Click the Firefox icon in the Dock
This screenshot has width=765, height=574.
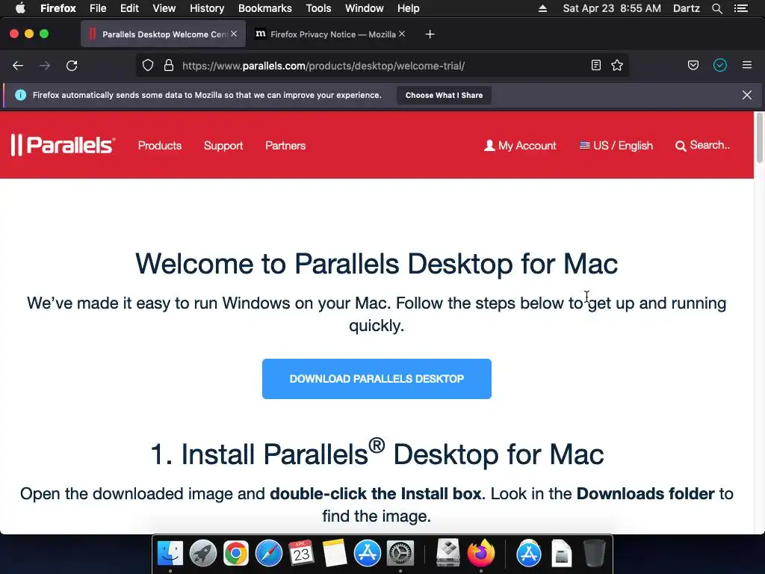[480, 554]
